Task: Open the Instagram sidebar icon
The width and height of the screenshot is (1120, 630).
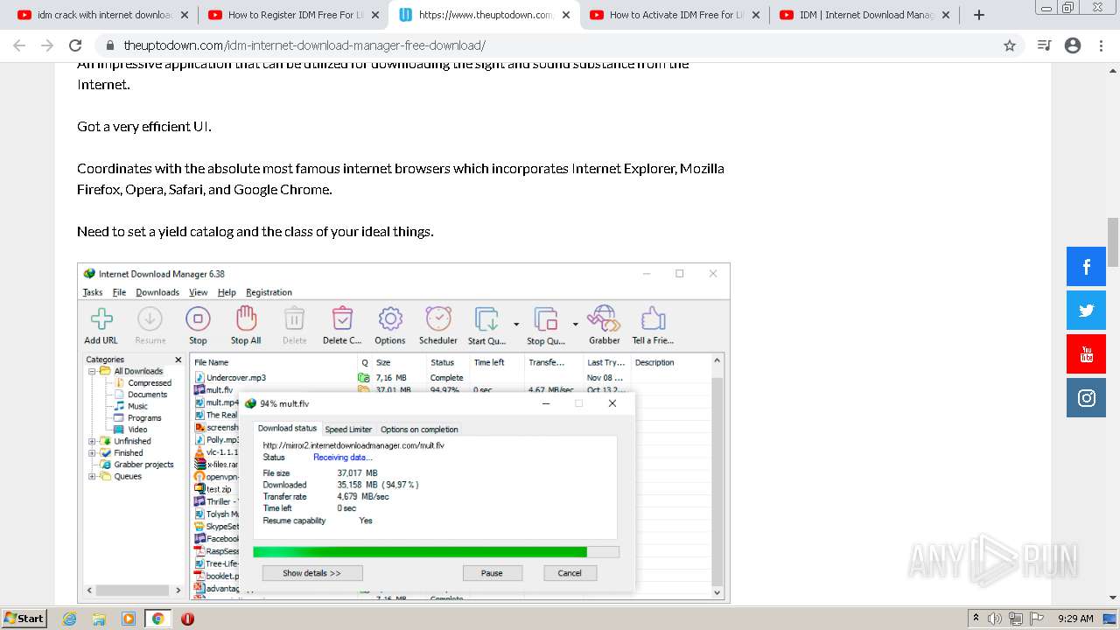Action: point(1086,398)
